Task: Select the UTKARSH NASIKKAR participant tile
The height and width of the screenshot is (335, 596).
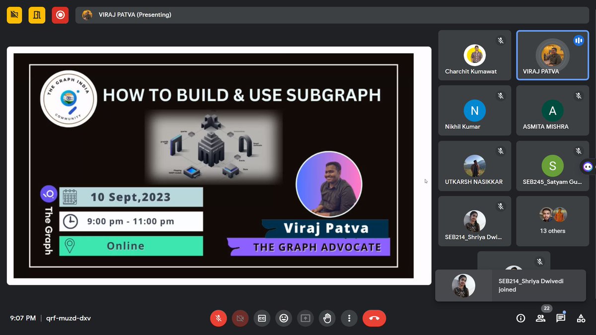Action: click(475, 166)
